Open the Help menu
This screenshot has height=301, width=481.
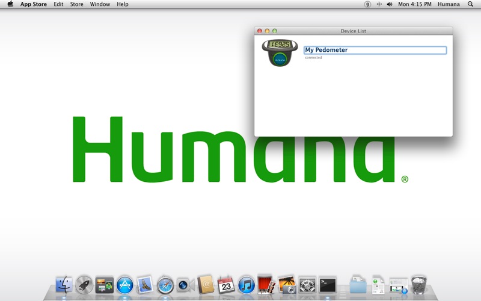[x=123, y=4]
